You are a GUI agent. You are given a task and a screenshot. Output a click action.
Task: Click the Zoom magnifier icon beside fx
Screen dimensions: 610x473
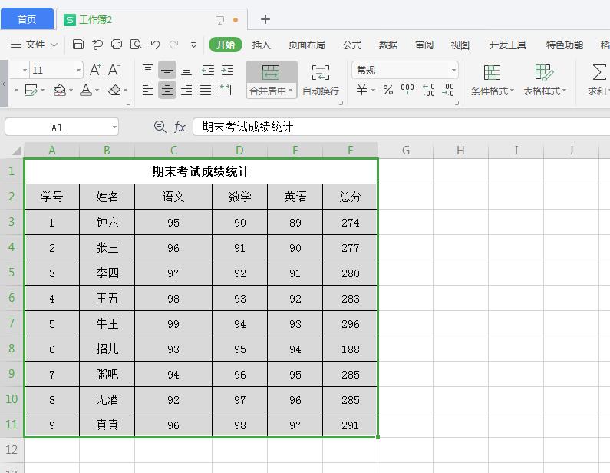(x=160, y=127)
